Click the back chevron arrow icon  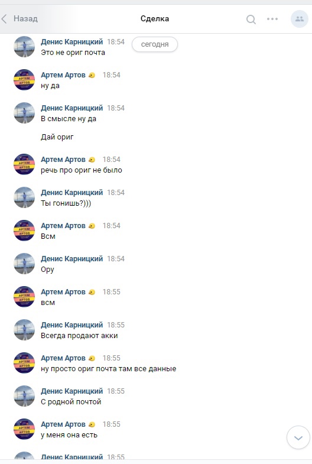point(4,19)
